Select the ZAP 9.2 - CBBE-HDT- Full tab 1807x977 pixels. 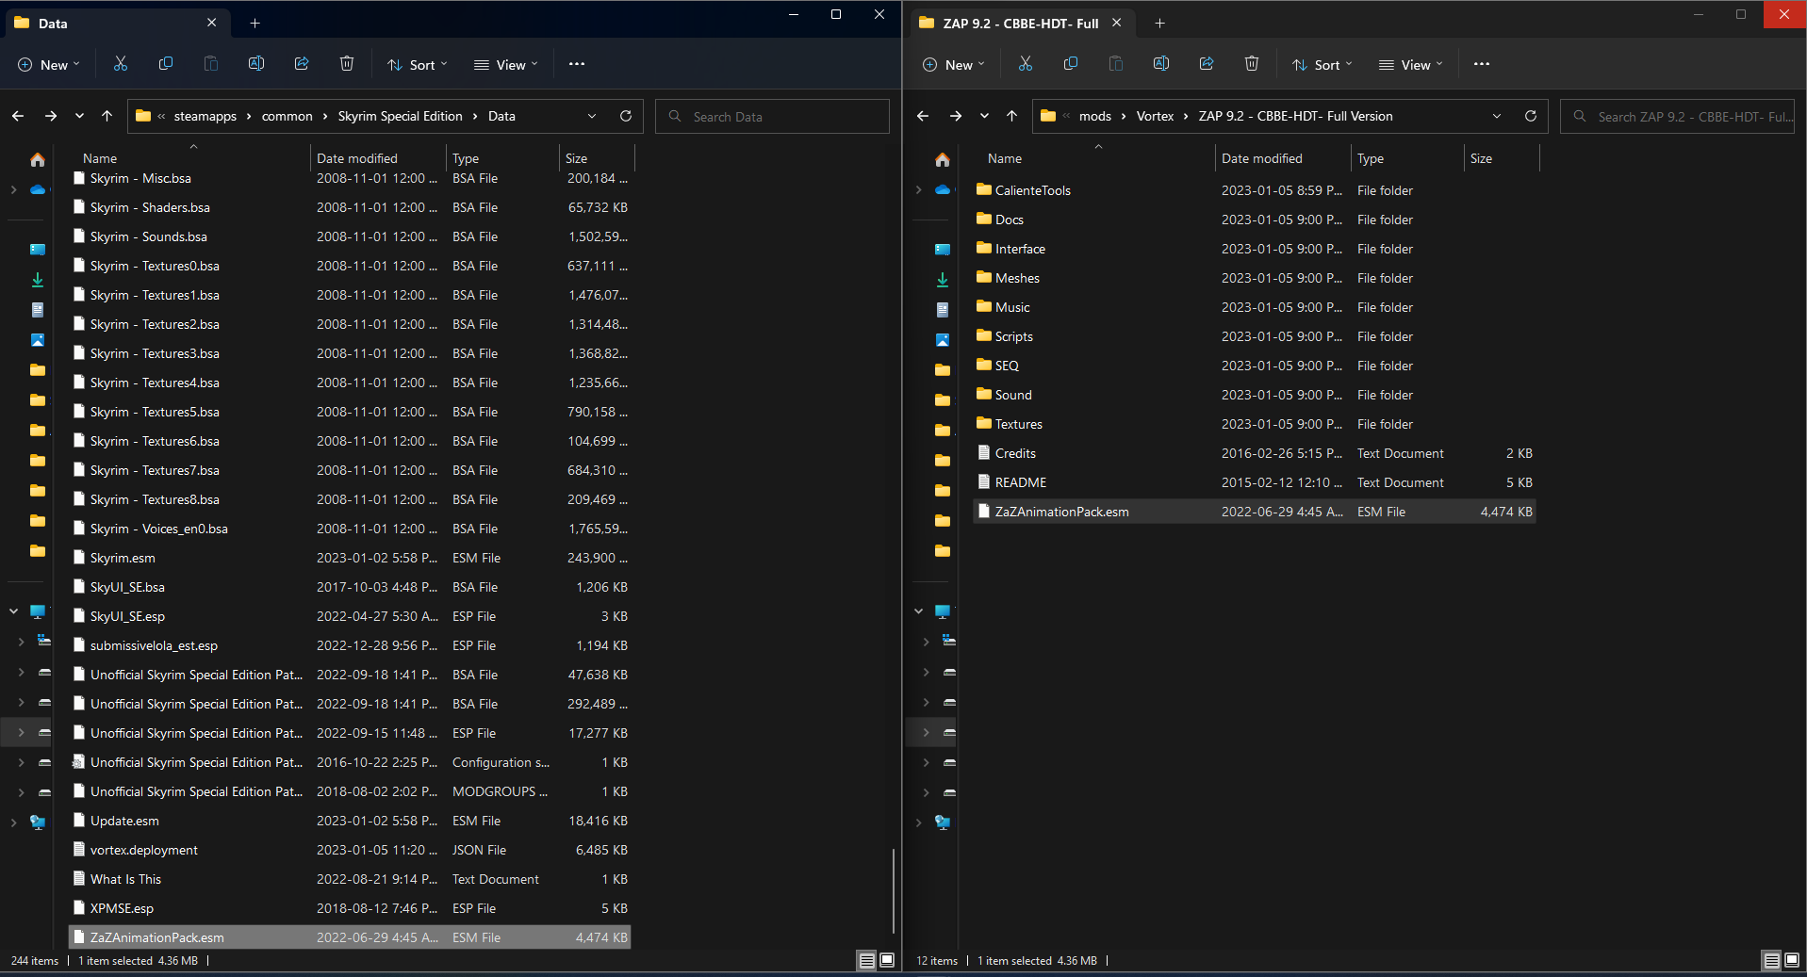(1023, 23)
